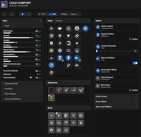Select the Boss Spec mod icon

click(59, 116)
